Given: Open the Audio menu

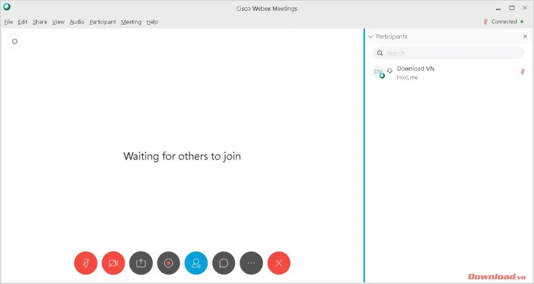Looking at the screenshot, I should 77,22.
